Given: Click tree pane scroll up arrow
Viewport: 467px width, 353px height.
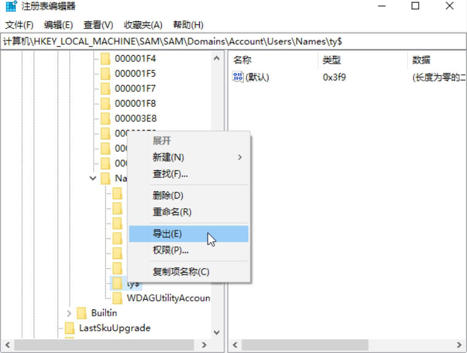Looking at the screenshot, I should (217, 58).
